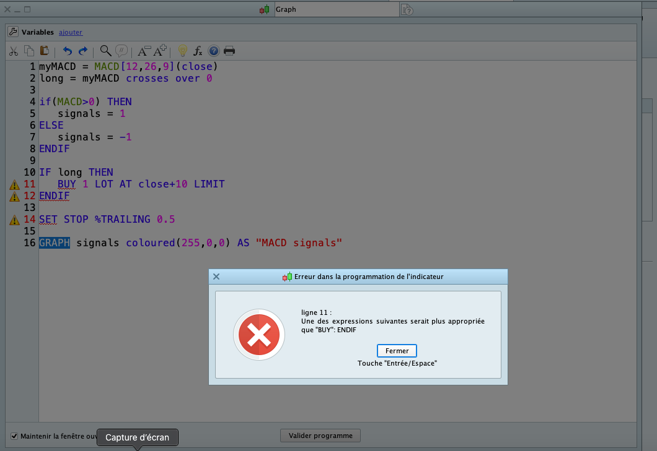Paste code using the clipboard icon
657x451 pixels.
coord(44,51)
